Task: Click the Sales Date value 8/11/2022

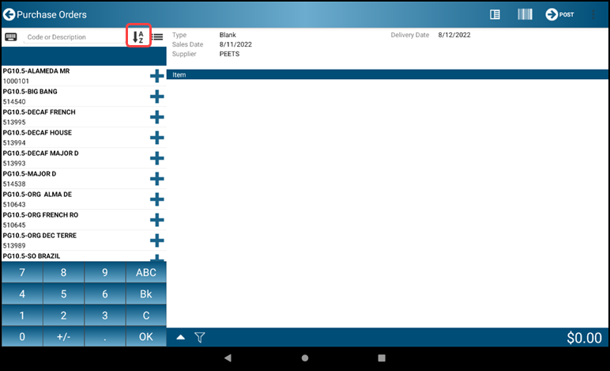Action: 235,44
